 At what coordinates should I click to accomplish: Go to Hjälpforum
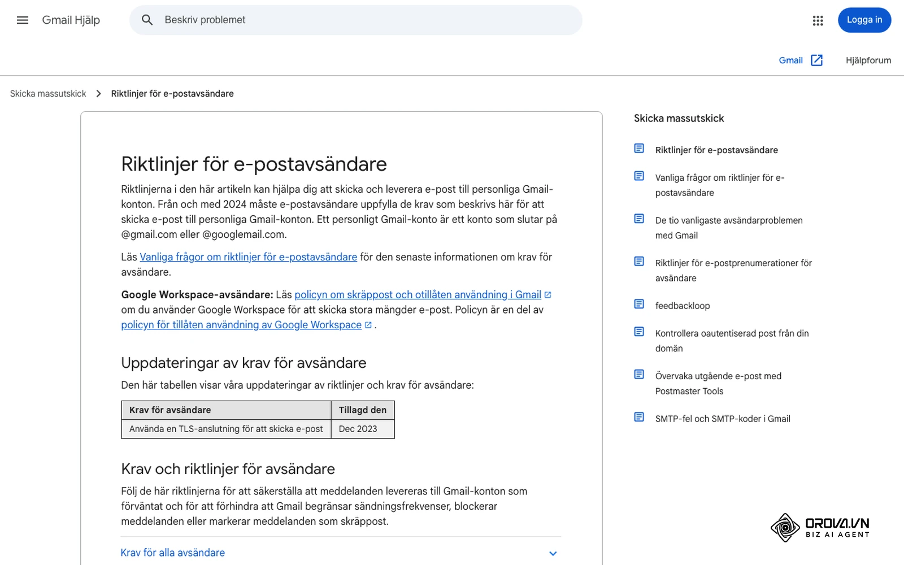tap(868, 60)
